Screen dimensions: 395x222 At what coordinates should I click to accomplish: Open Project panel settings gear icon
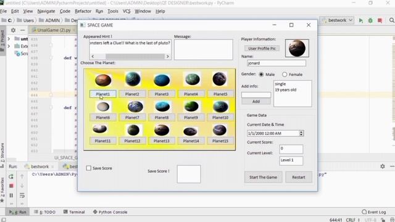pos(13,30)
